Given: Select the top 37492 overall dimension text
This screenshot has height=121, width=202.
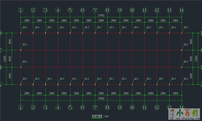Looking at the screenshot, I should [x=101, y=15].
